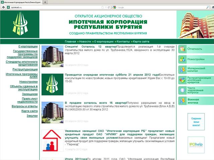The width and height of the screenshot is (214, 160).
Task: Click Отчетность button label
Action: click(195, 49)
